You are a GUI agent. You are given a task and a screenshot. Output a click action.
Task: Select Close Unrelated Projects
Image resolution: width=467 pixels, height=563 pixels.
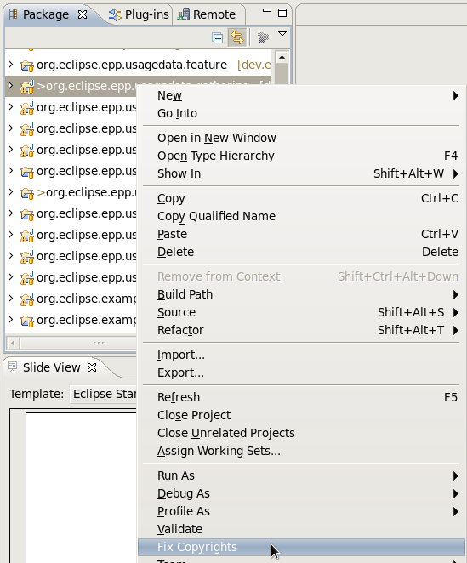click(x=301, y=433)
